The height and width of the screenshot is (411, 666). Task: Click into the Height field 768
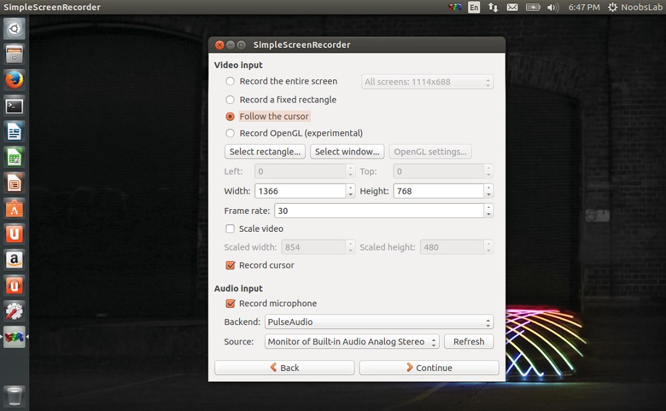pos(438,191)
